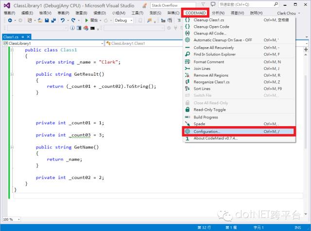Screen dimensions: 311x231
Task: Open the Spade tool window
Action: pyautogui.click(x=239, y=124)
